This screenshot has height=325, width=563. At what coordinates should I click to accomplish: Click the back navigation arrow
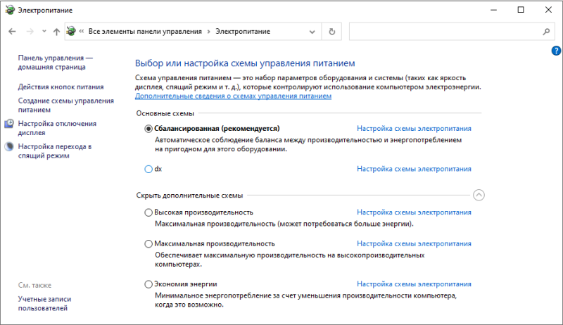point(12,32)
